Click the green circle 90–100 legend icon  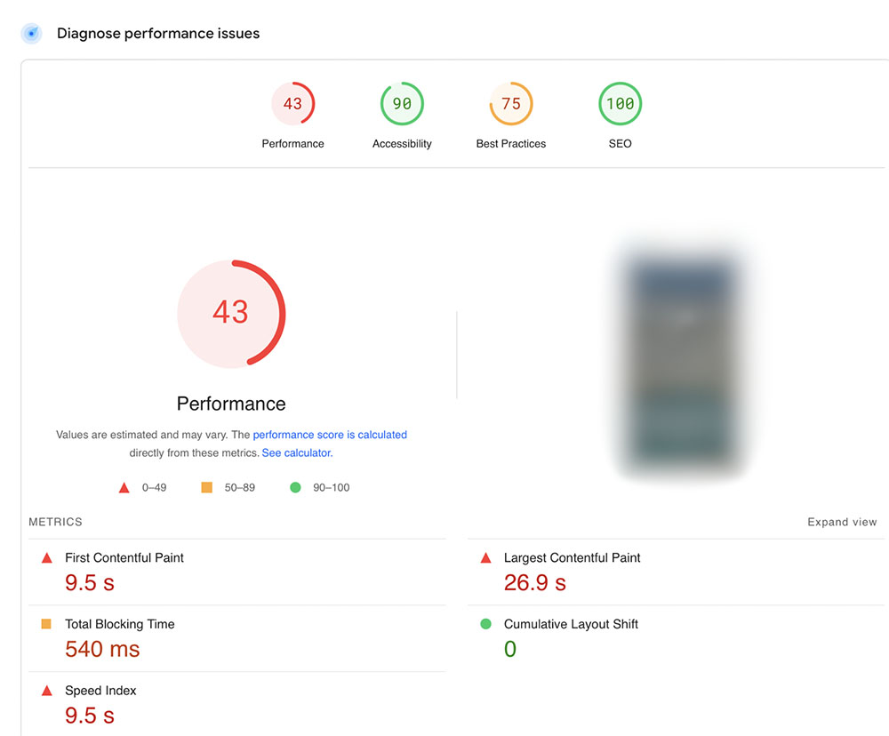point(295,487)
